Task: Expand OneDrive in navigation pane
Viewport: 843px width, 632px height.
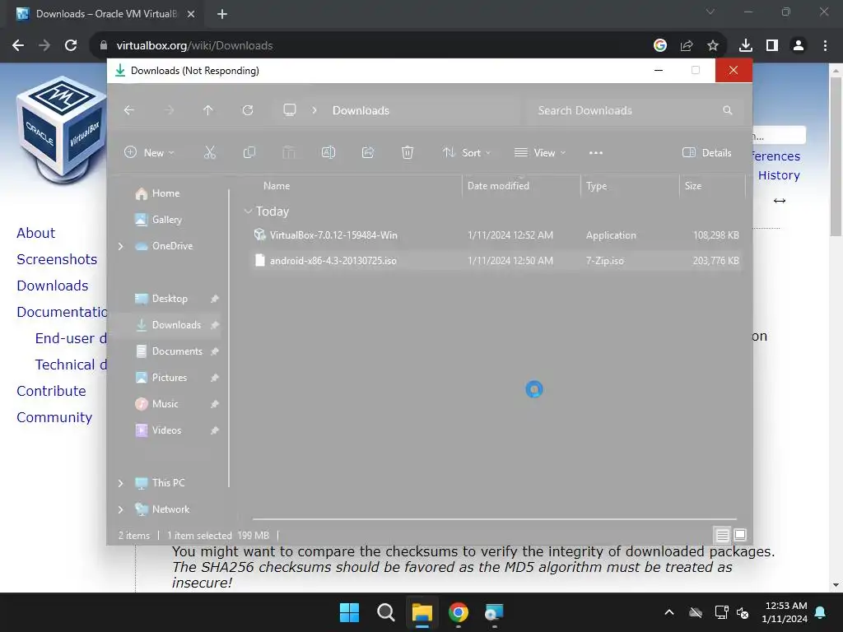Action: (120, 246)
